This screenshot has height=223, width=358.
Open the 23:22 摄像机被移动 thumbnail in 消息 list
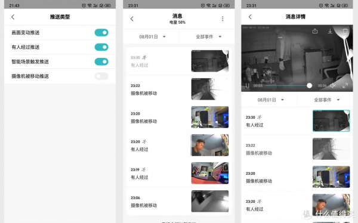click(210, 89)
